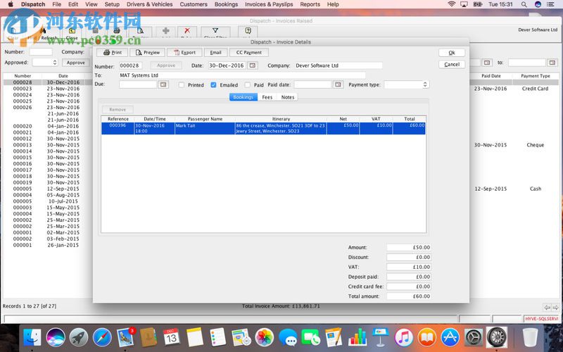Click Clear Filter funnel icon in Invoices Raised

tap(215, 32)
